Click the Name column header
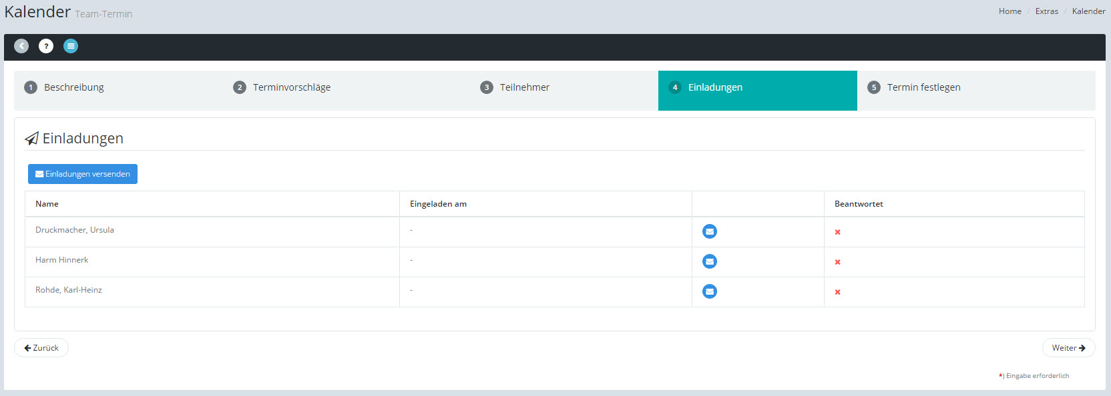Viewport: 1111px width, 396px height. tap(47, 204)
